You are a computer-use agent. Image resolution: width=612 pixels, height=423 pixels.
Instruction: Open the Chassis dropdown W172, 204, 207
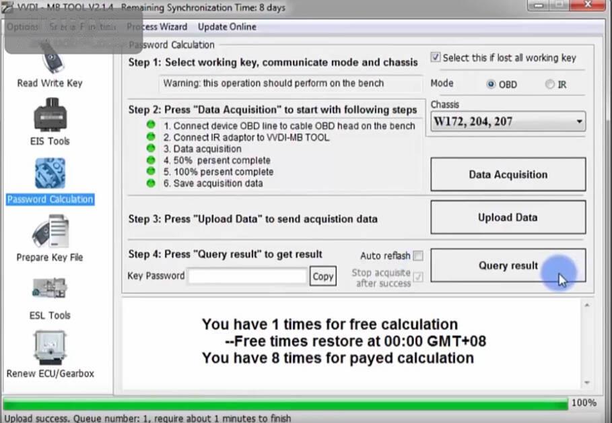[508, 121]
